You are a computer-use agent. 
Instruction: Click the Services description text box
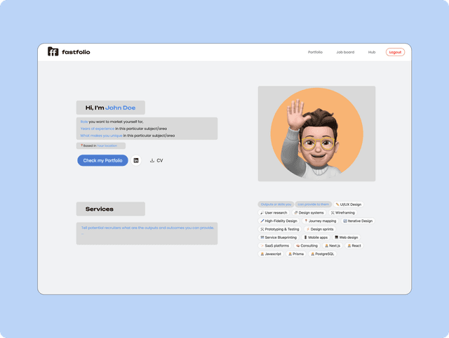point(147,233)
